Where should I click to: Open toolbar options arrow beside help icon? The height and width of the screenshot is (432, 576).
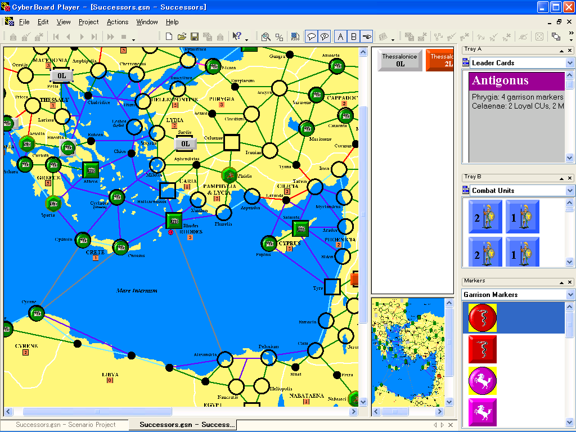pyautogui.click(x=247, y=39)
